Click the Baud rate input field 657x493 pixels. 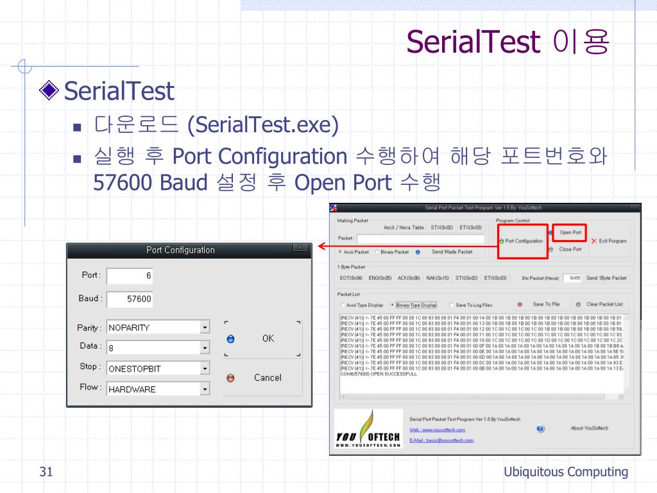tap(130, 299)
